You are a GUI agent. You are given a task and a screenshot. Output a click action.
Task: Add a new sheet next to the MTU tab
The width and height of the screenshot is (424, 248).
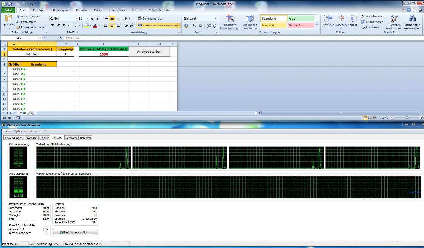pos(33,113)
